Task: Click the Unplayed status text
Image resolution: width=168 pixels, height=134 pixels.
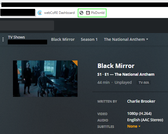Action: (x=123, y=82)
